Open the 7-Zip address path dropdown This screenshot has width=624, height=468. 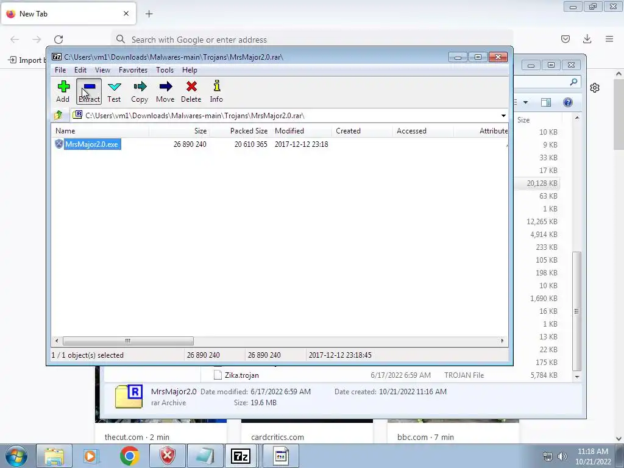point(503,116)
